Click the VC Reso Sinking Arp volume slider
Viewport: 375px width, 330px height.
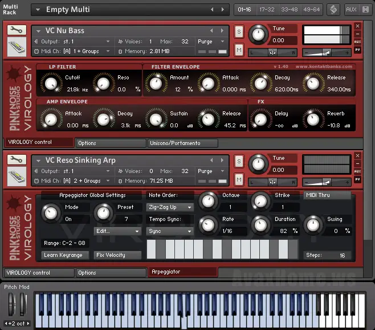pyautogui.click(x=327, y=182)
